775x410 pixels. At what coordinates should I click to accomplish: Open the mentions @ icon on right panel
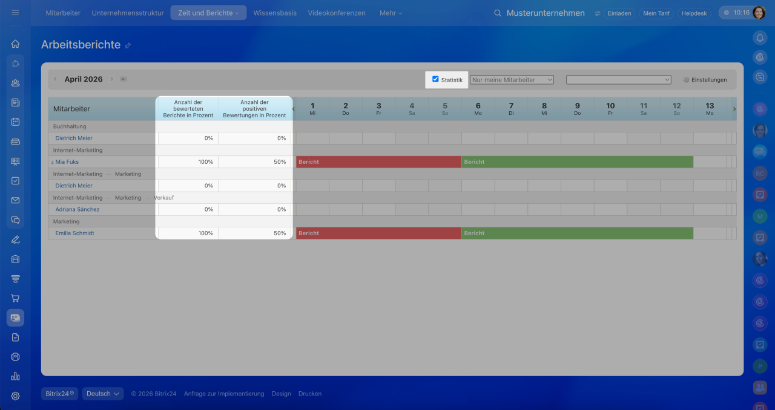[x=760, y=57]
